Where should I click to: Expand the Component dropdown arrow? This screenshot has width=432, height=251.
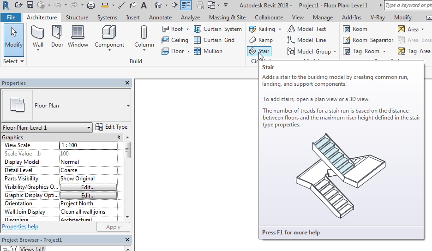109,50
